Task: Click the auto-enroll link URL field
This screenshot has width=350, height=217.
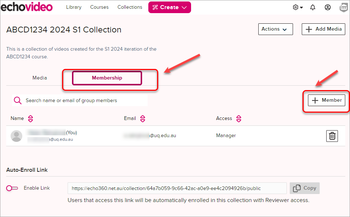Action: [x=177, y=188]
